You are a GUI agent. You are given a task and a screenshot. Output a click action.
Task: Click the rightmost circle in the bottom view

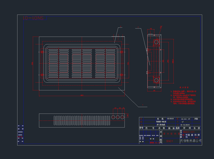tap(122, 117)
